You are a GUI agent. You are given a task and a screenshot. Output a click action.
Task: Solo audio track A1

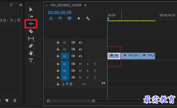[x=88, y=64]
